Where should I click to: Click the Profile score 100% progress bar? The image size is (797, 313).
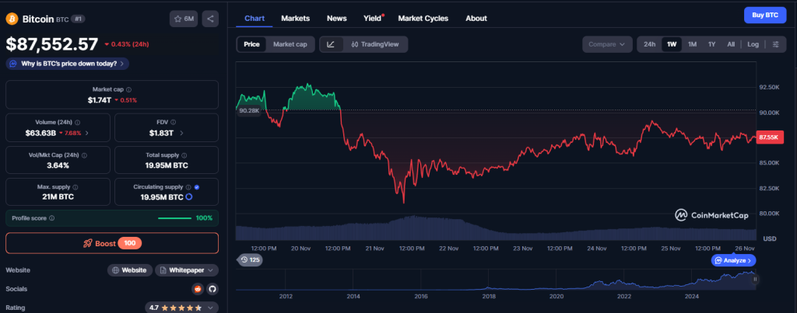point(177,218)
